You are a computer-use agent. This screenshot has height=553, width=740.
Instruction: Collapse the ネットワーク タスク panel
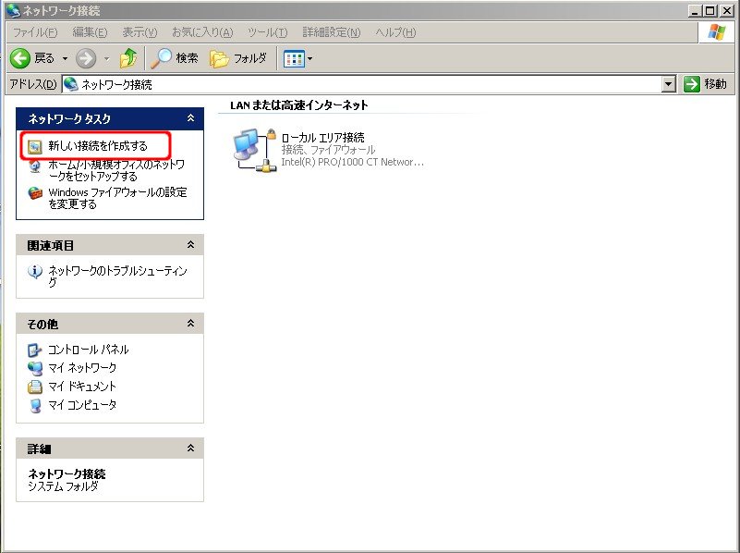(x=190, y=118)
